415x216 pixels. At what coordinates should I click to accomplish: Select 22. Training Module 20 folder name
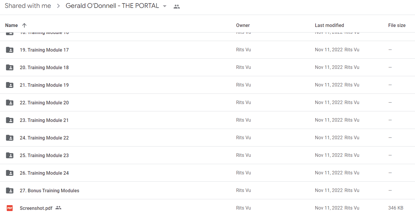click(44, 103)
